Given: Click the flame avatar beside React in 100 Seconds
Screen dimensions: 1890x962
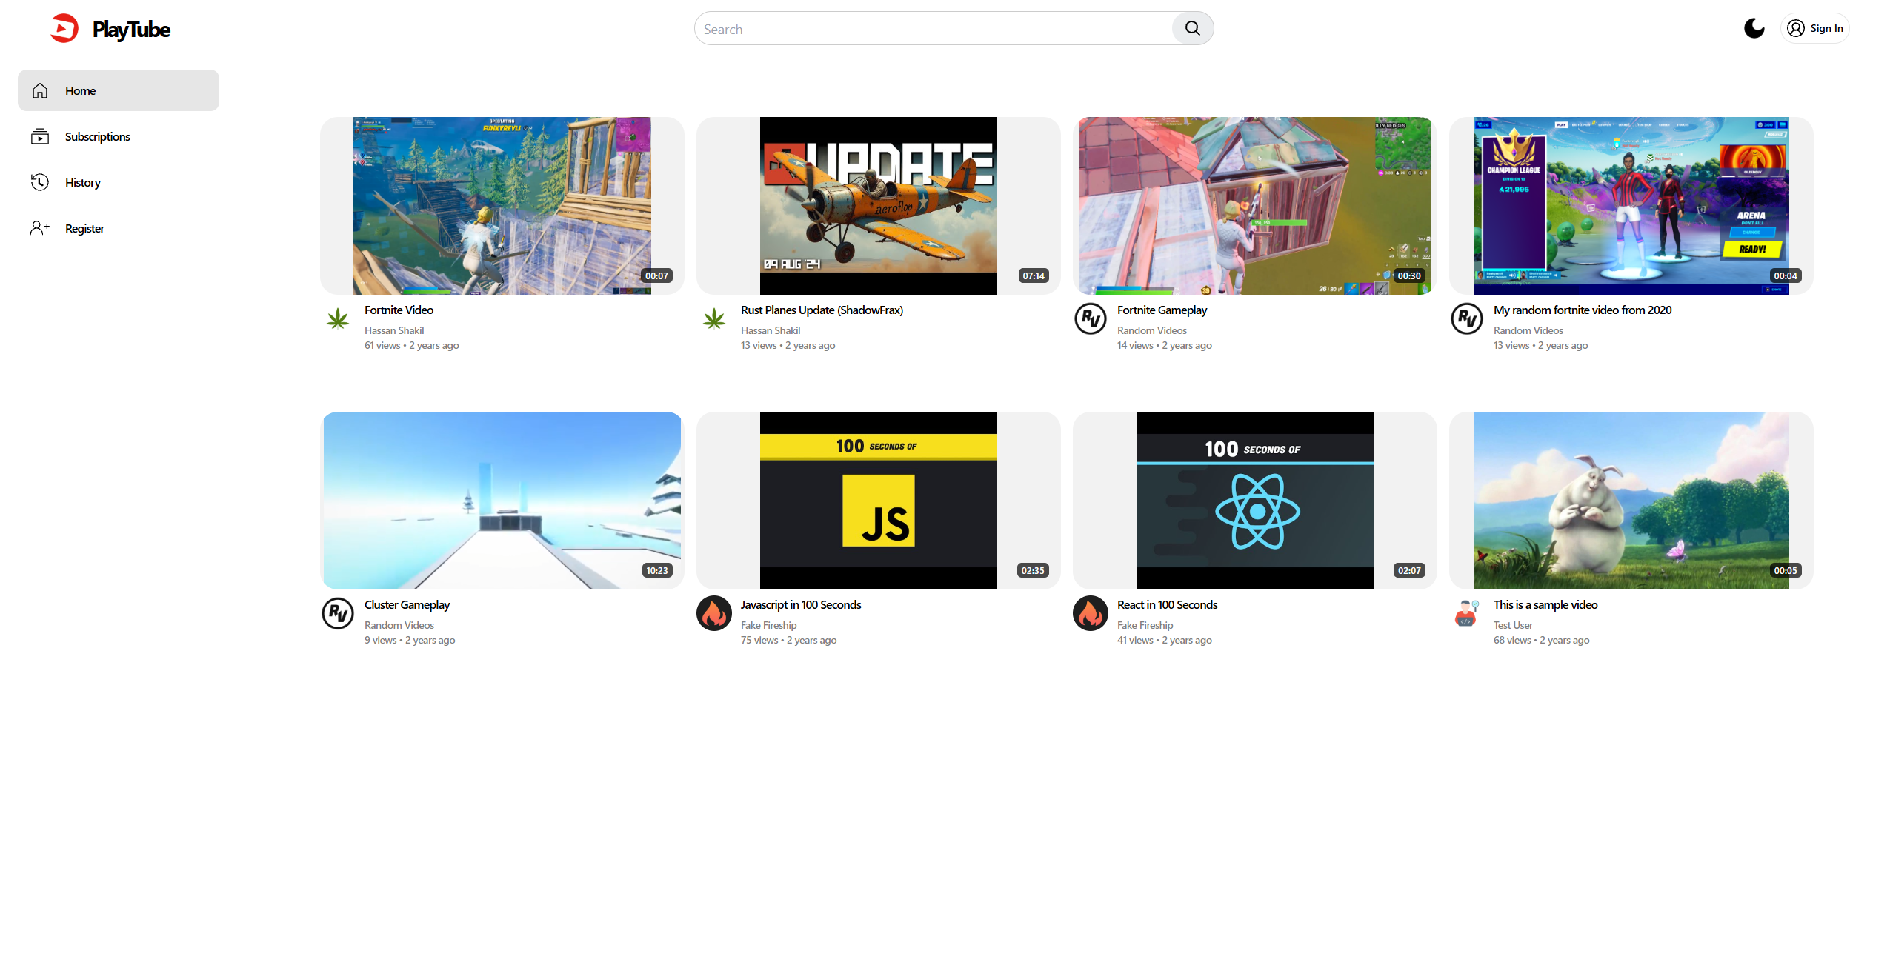Looking at the screenshot, I should (x=1091, y=613).
